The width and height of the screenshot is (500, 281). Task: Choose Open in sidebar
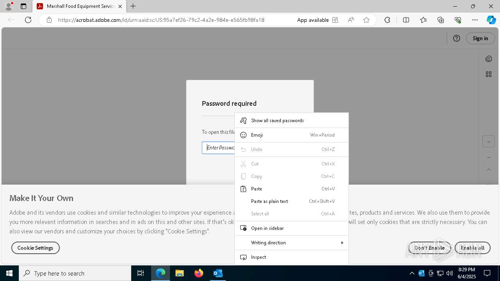pyautogui.click(x=291, y=228)
